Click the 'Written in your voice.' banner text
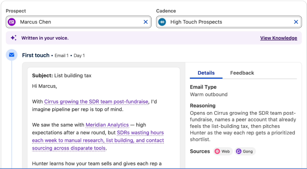 (45, 38)
